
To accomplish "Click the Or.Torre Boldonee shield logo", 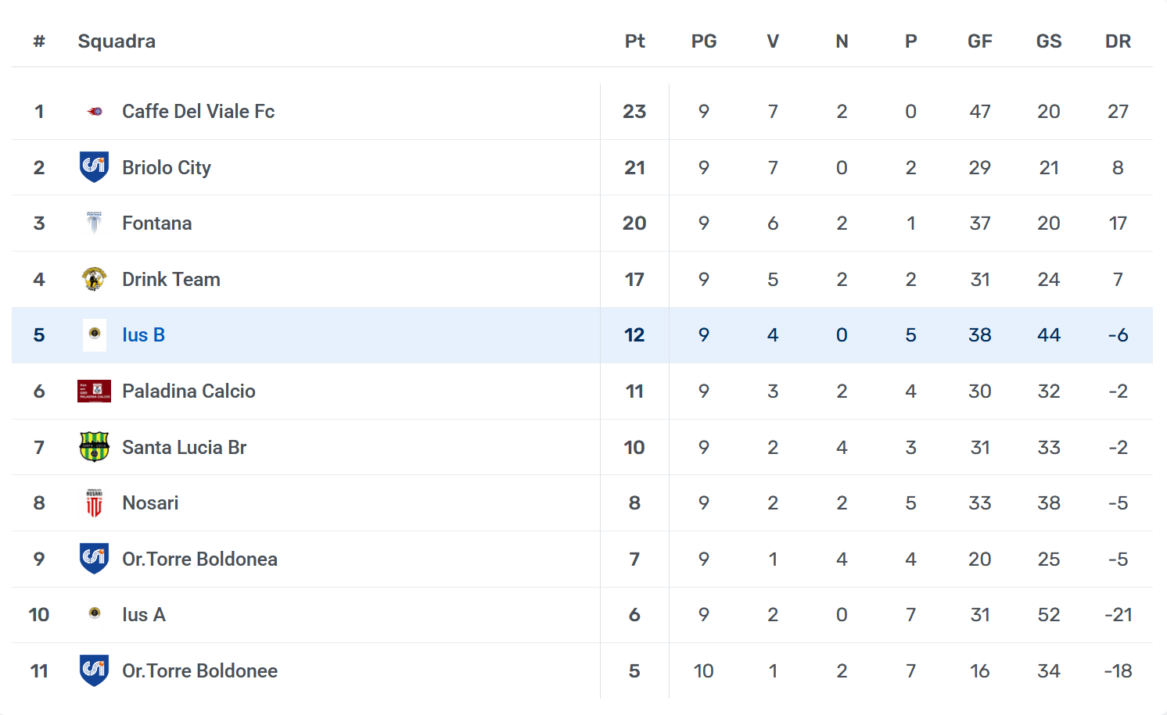I will 94,670.
